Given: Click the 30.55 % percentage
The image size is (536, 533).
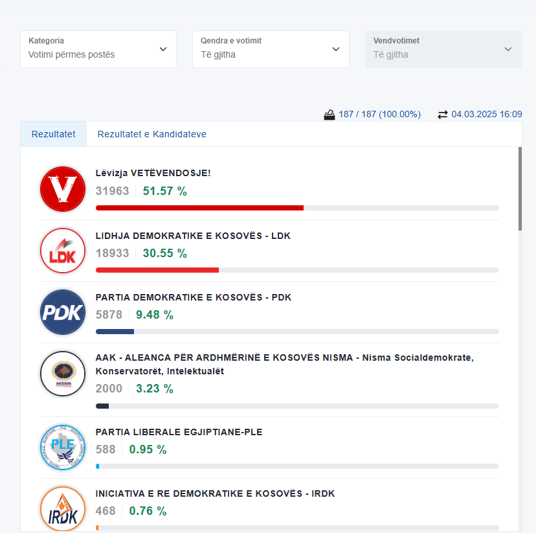Looking at the screenshot, I should click(165, 253).
